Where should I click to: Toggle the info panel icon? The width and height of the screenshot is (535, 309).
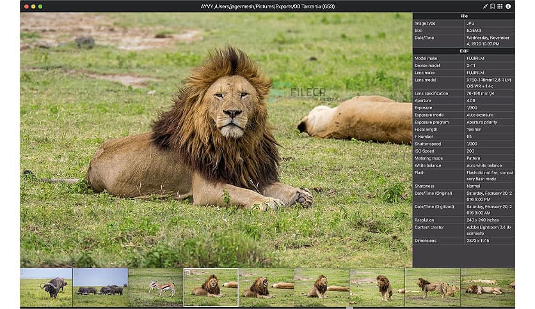tap(508, 6)
